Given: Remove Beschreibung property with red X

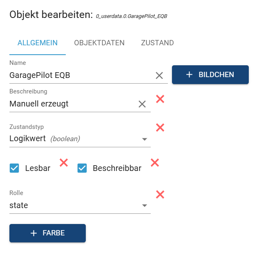Looking at the screenshot, I should [x=160, y=99].
